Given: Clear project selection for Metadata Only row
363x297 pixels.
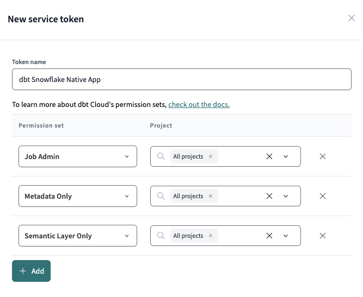Looking at the screenshot, I should (269, 196).
